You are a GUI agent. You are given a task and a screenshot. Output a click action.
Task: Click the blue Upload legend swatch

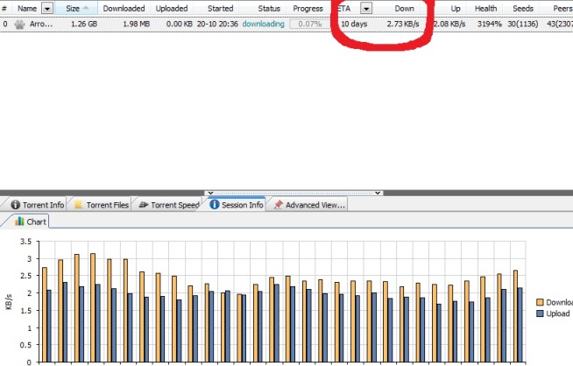click(x=540, y=313)
